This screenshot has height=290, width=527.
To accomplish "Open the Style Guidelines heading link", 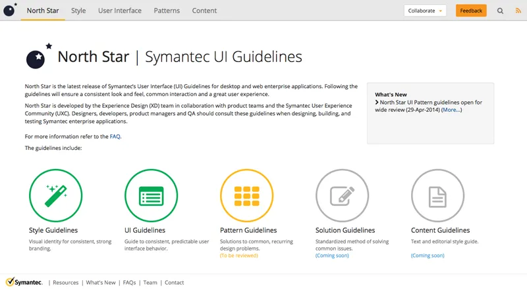I will [53, 230].
